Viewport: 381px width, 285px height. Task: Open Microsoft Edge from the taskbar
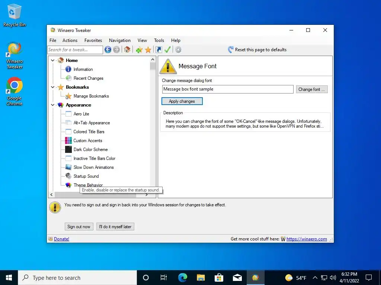tap(182, 278)
